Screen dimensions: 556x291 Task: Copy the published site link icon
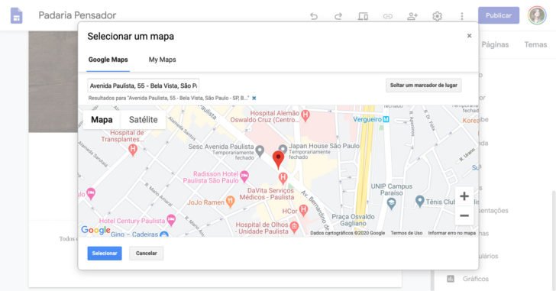click(388, 16)
